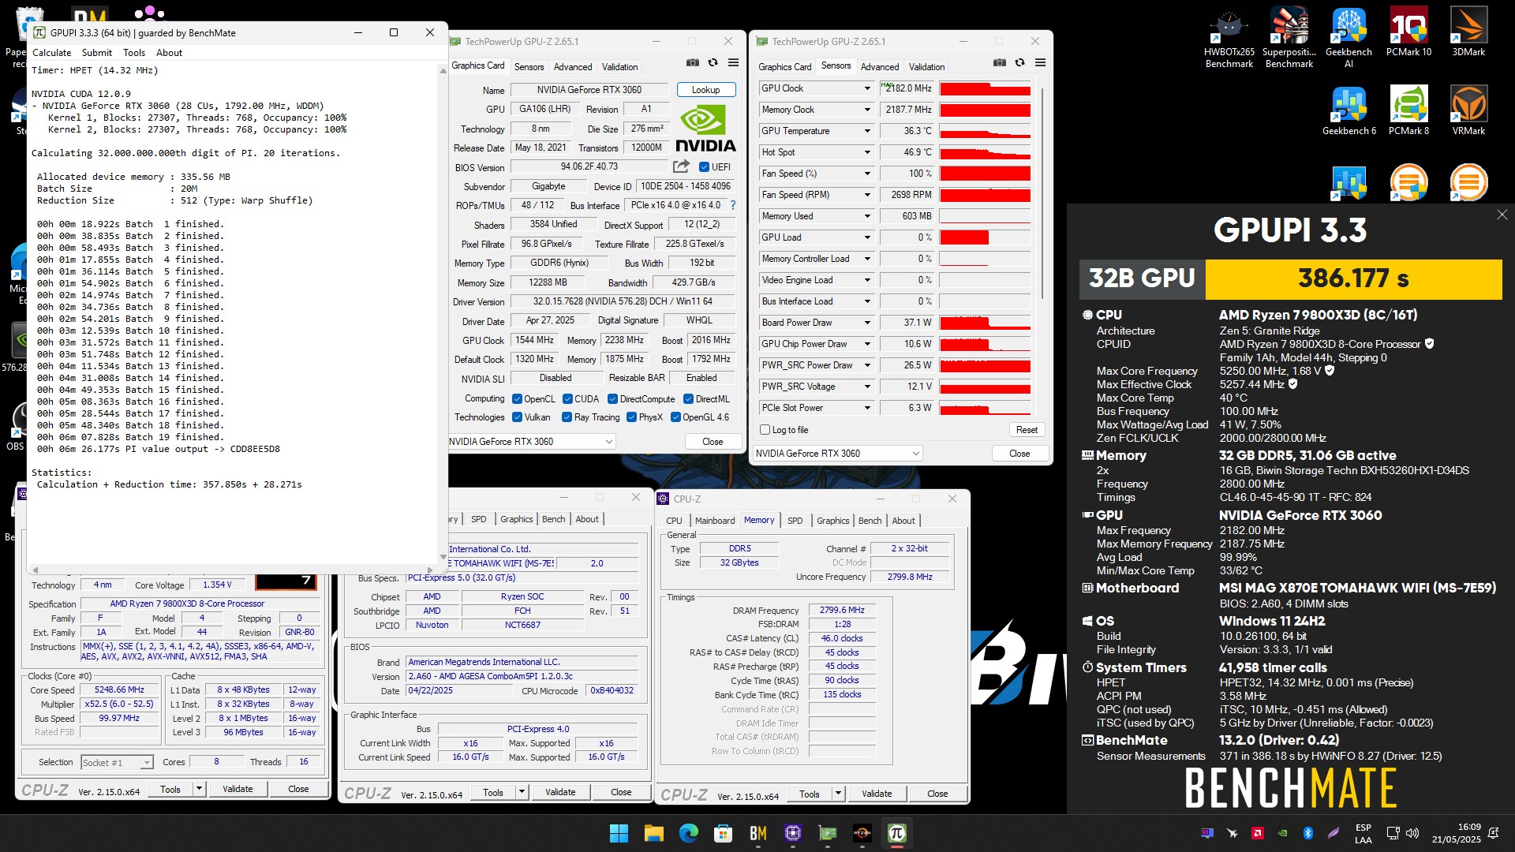
Task: Enable the Log to file checkbox
Action: point(765,430)
